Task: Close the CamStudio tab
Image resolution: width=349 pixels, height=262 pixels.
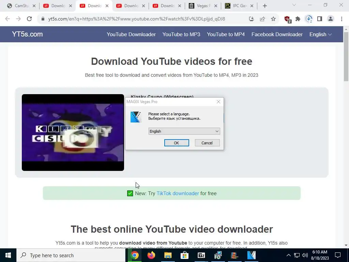Action: pyautogui.click(x=34, y=6)
